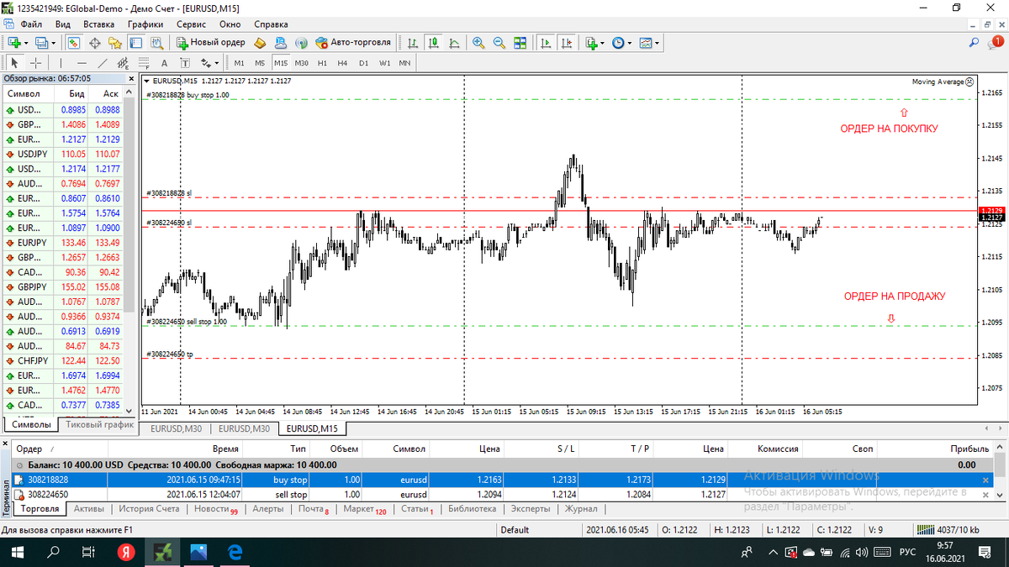This screenshot has height=567, width=1009.
Task: Open the Templates dropdown
Action: [x=649, y=42]
